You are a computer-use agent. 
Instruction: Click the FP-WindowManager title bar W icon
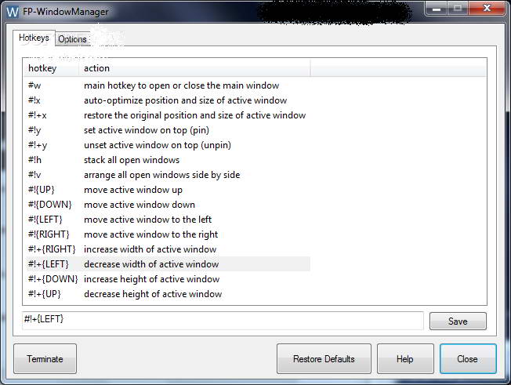(13, 12)
